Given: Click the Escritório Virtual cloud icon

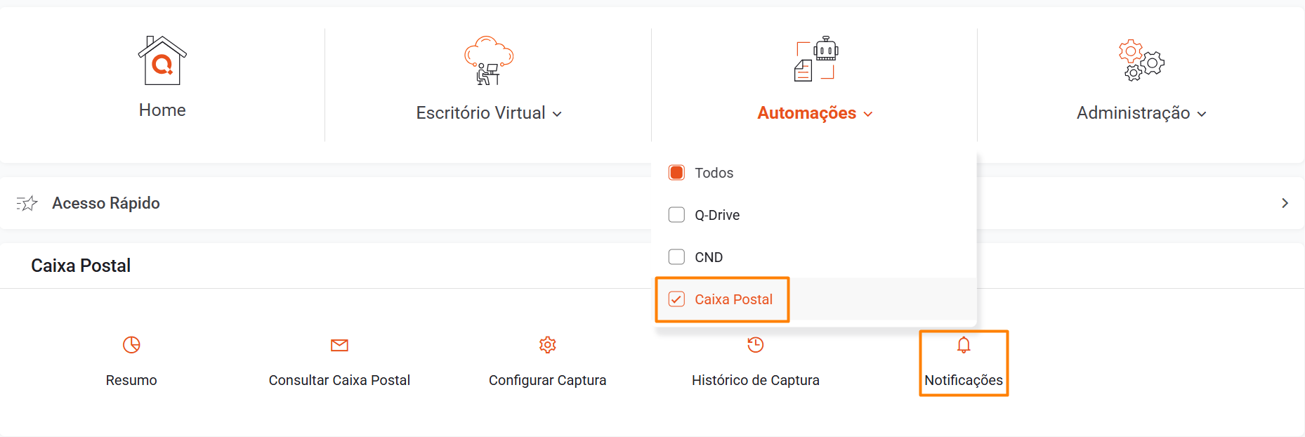Looking at the screenshot, I should tap(489, 60).
